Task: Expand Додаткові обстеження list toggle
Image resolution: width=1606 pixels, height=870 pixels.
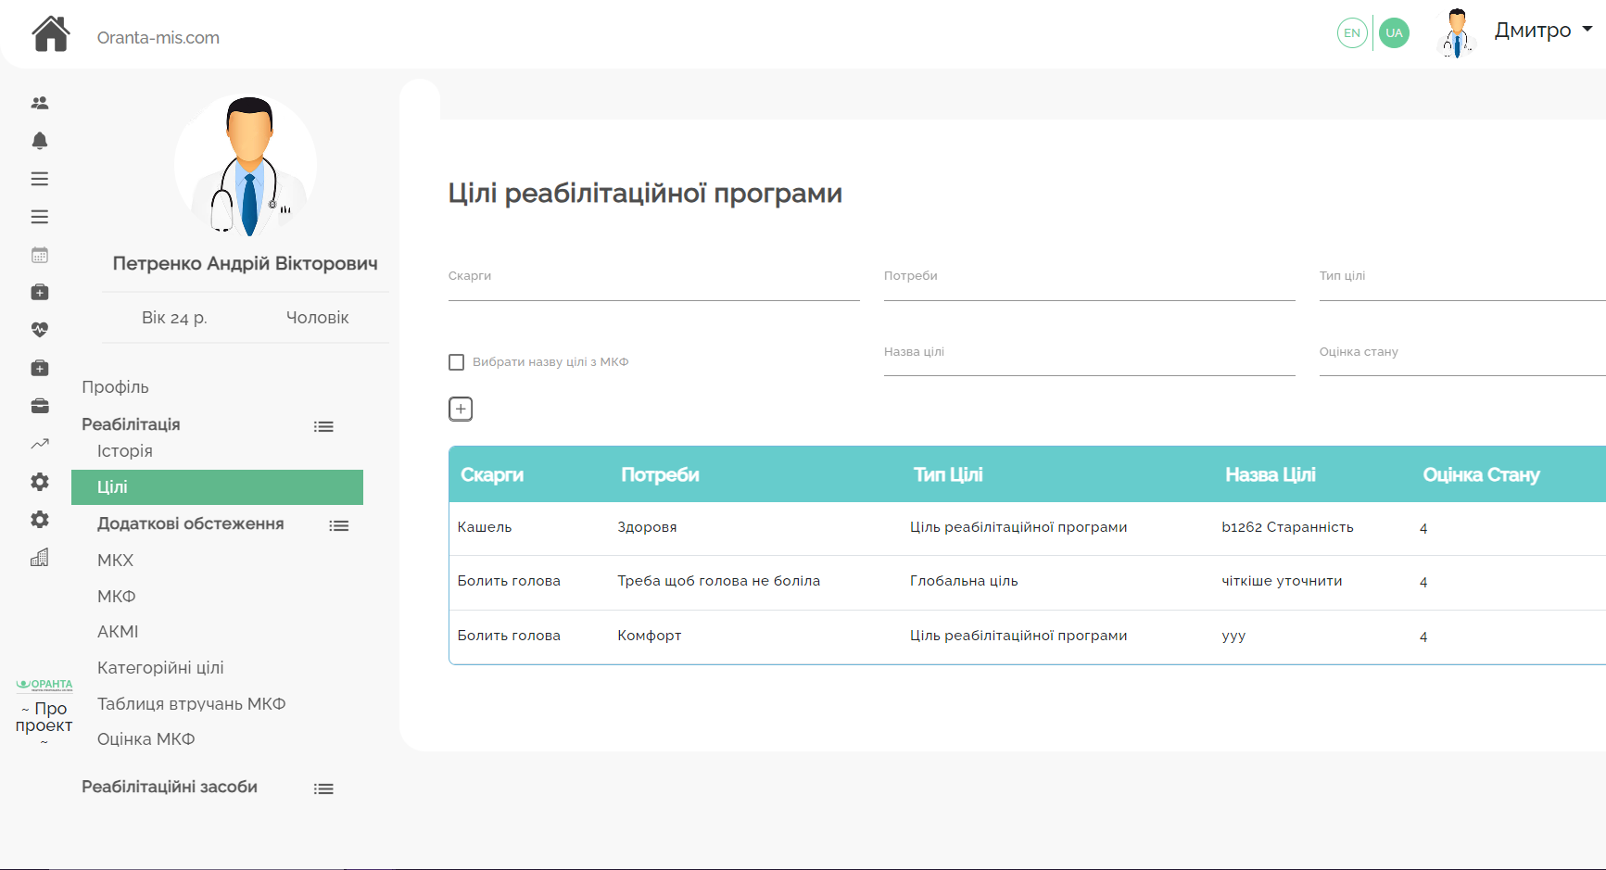Action: [339, 526]
